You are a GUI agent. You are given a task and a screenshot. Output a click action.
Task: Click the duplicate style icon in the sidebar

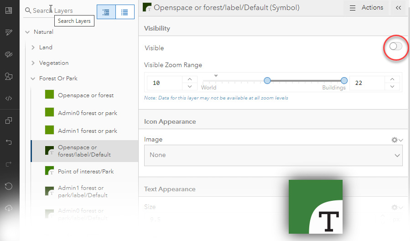tap(9, 120)
